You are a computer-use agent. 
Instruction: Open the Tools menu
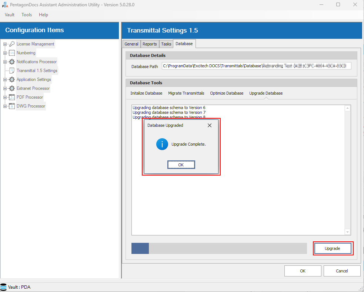click(27, 15)
